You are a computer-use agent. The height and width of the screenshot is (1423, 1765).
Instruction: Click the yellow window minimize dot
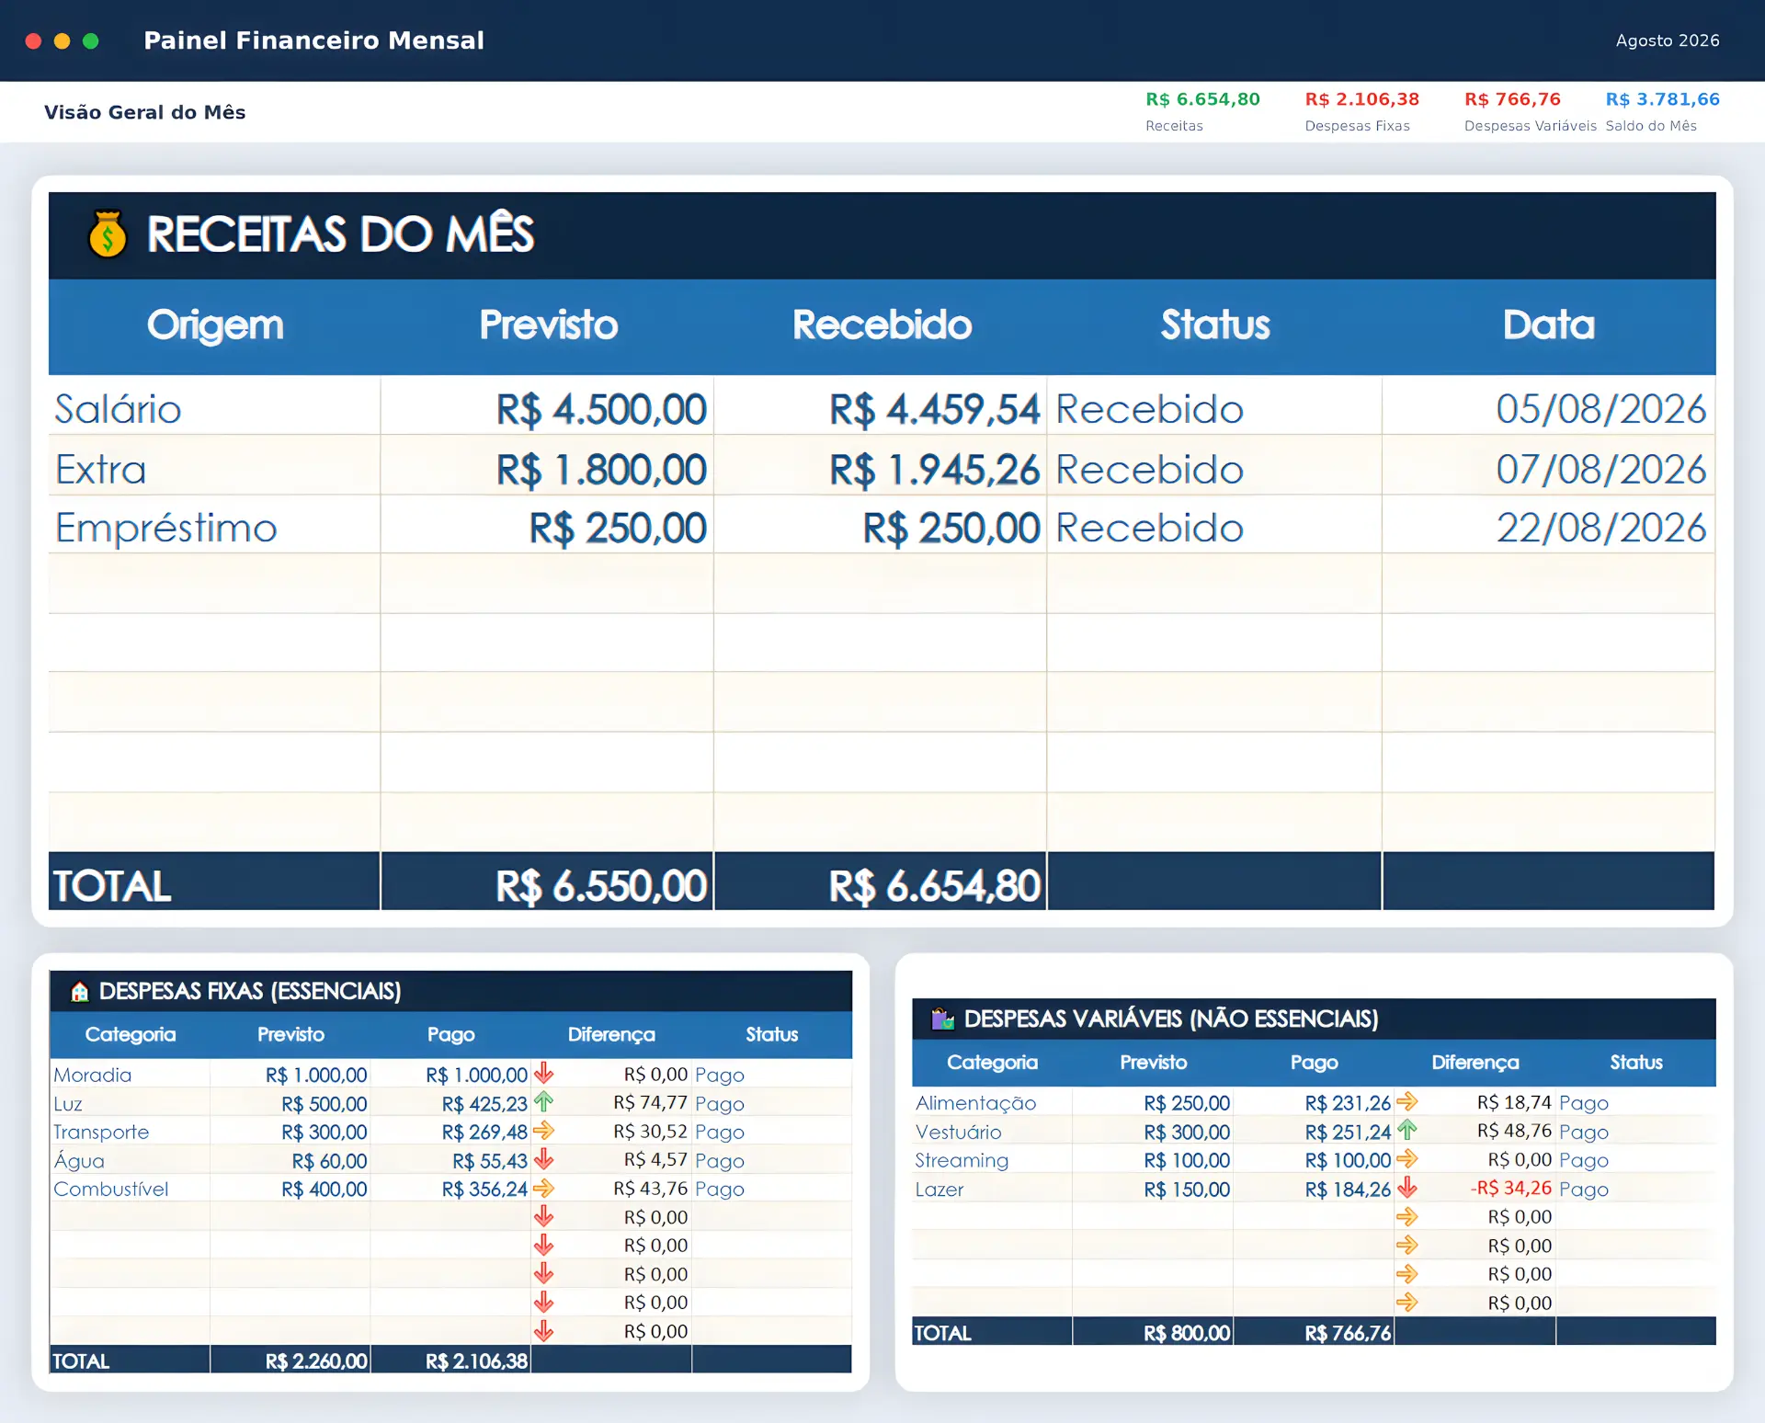click(63, 40)
